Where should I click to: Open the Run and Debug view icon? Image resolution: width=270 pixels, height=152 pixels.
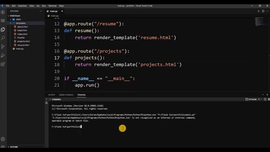click(3, 55)
